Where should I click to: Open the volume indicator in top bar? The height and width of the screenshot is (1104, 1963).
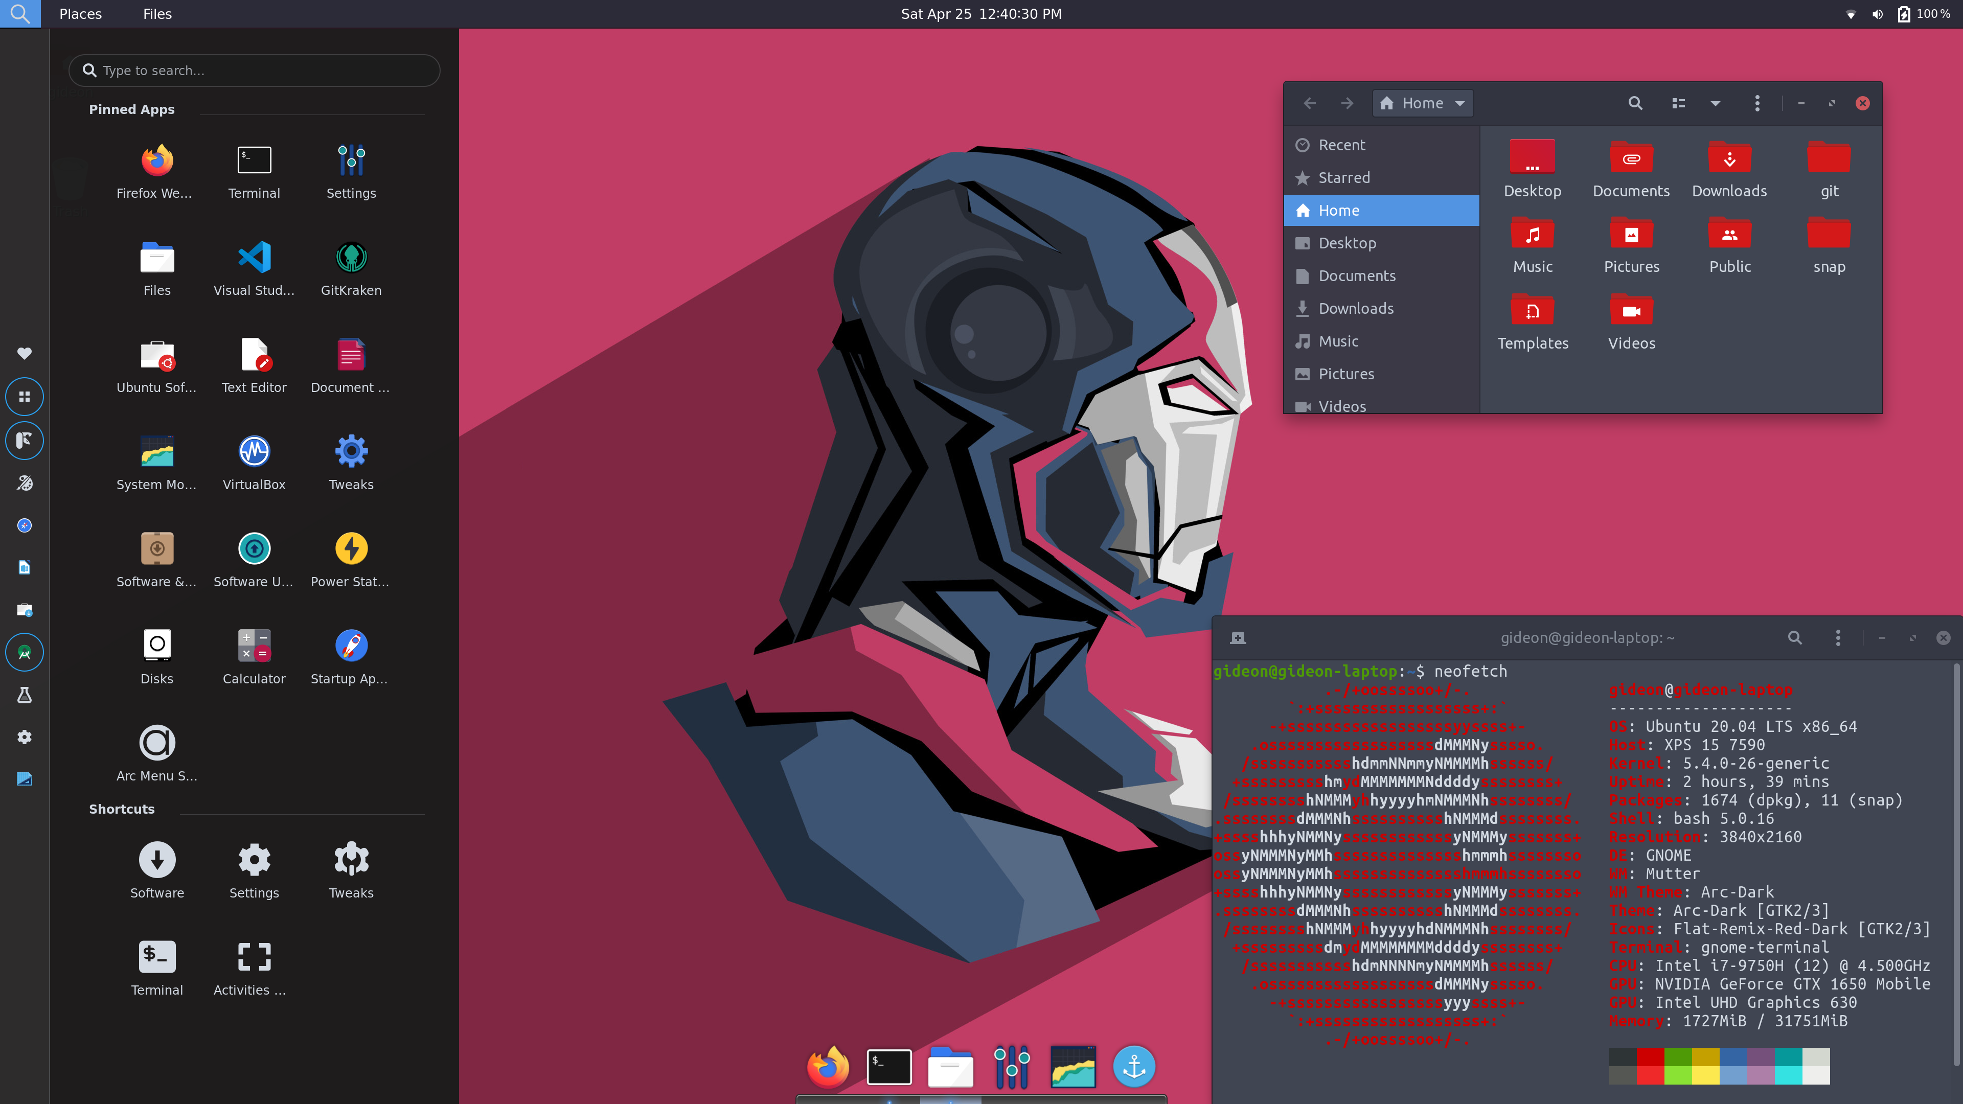pos(1877,14)
